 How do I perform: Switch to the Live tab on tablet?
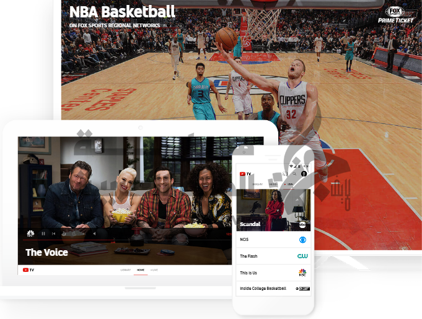154,270
